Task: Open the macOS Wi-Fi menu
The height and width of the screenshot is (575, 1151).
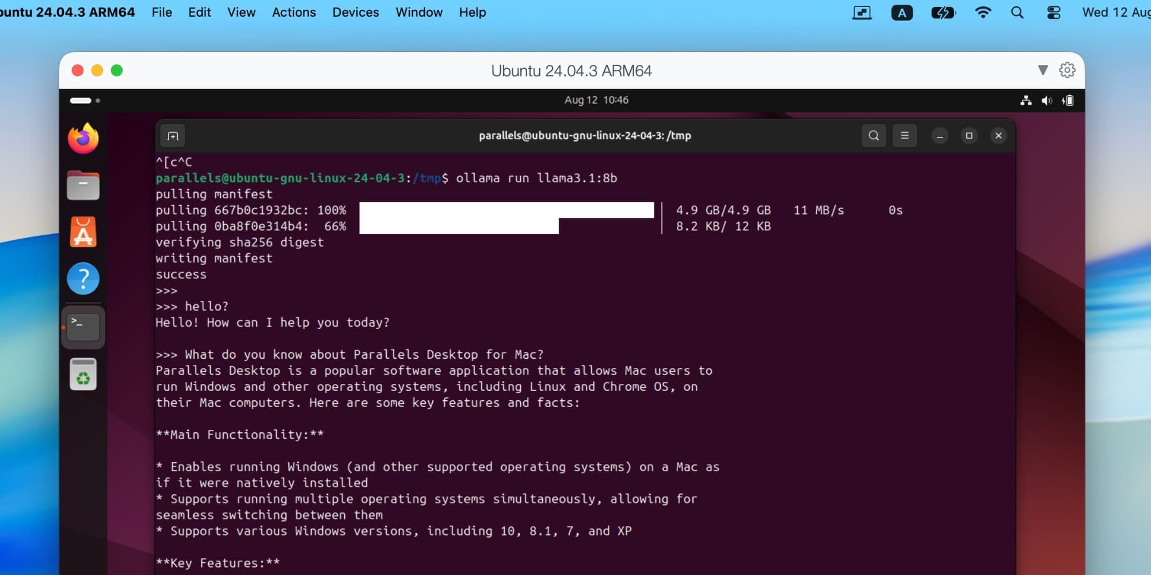Action: click(x=983, y=13)
